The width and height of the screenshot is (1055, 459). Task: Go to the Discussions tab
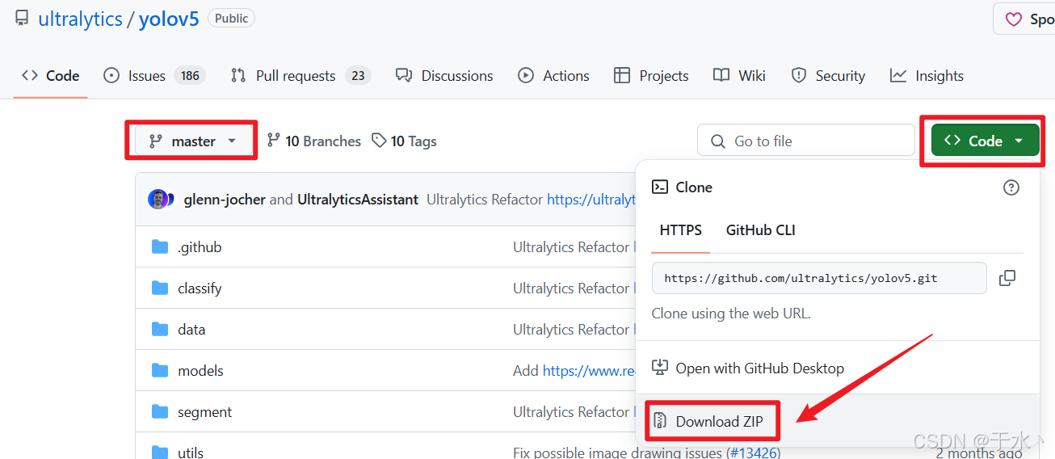point(444,75)
